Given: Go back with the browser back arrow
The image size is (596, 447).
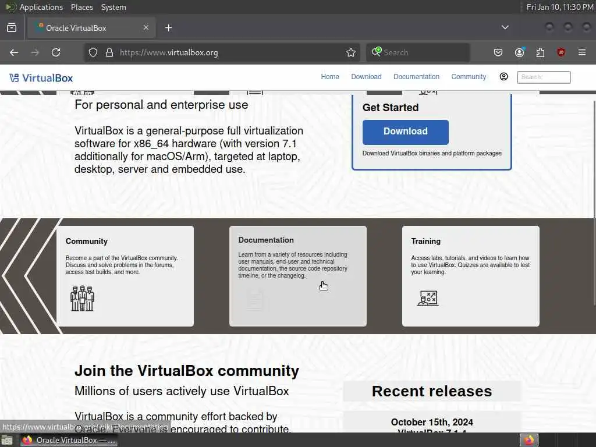Looking at the screenshot, I should pyautogui.click(x=14, y=52).
